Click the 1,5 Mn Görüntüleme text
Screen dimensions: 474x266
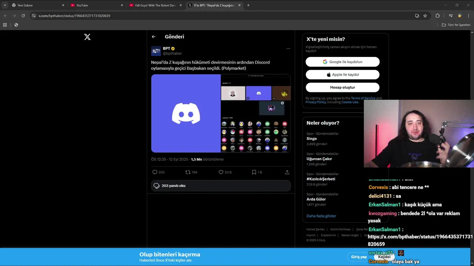coord(207,159)
